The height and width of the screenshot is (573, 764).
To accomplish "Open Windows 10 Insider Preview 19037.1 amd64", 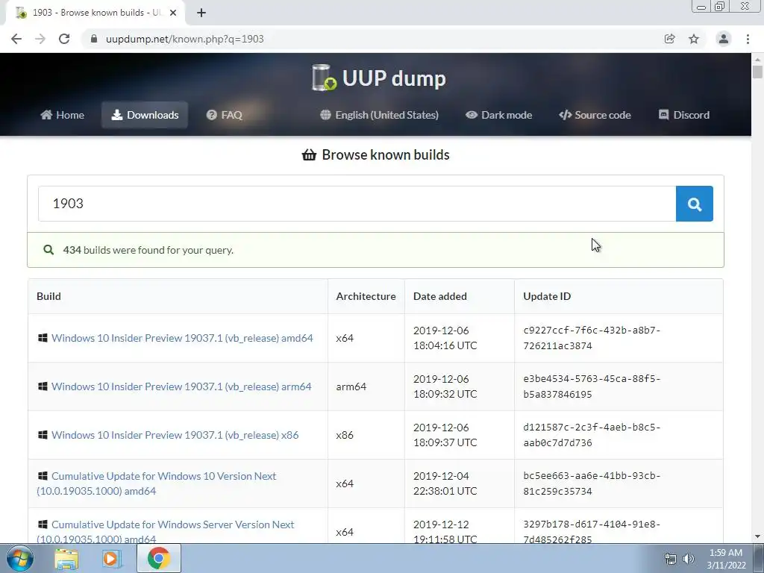I will click(182, 338).
